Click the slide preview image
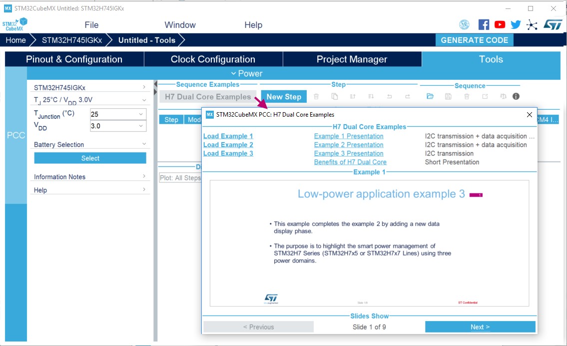 tap(369, 243)
